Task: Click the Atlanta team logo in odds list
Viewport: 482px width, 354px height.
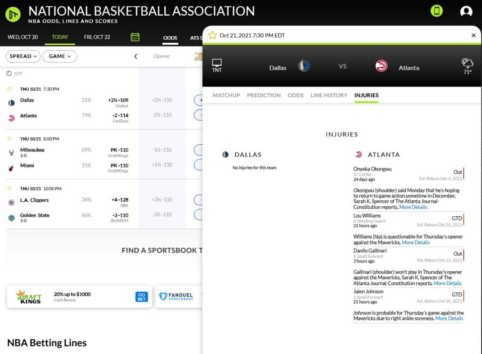Action: pyautogui.click(x=11, y=118)
